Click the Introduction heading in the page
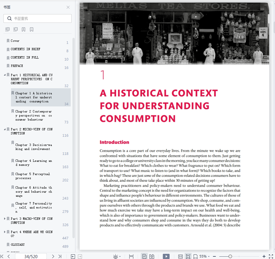The height and width of the screenshot is (259, 275). (x=114, y=142)
